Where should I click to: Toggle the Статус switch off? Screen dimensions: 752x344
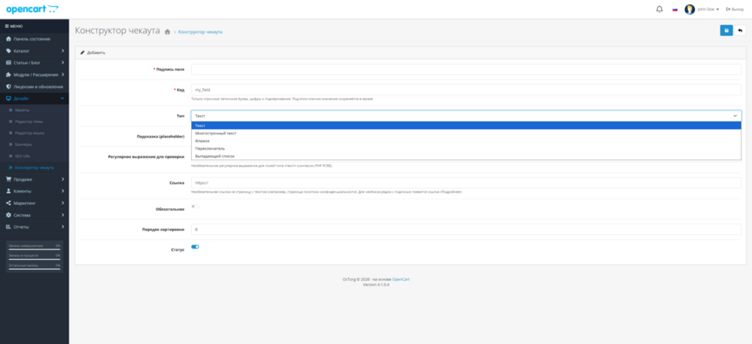pos(195,247)
